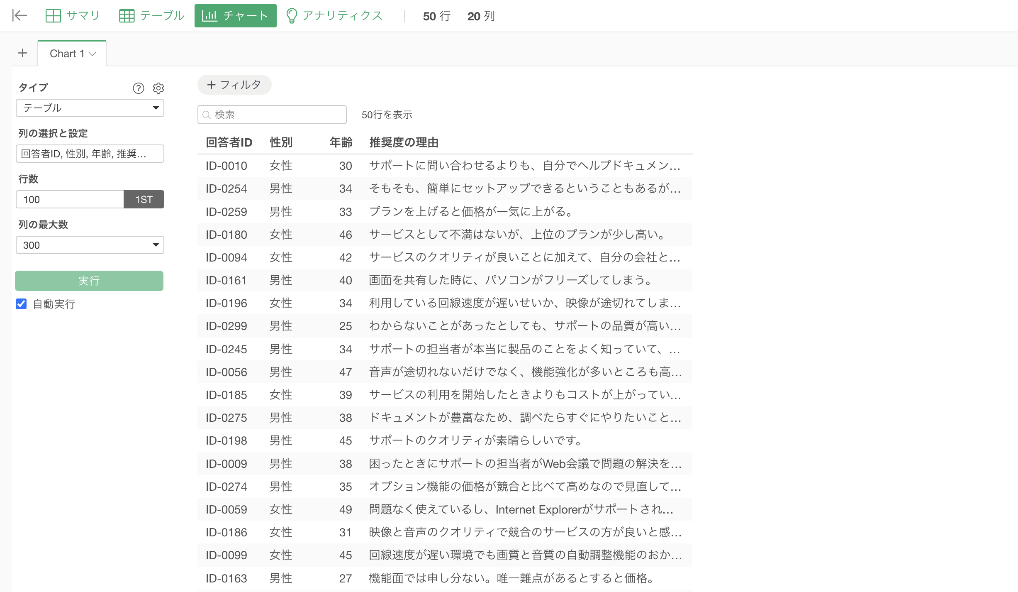Open chart settings gear icon
The width and height of the screenshot is (1018, 592).
[x=158, y=88]
